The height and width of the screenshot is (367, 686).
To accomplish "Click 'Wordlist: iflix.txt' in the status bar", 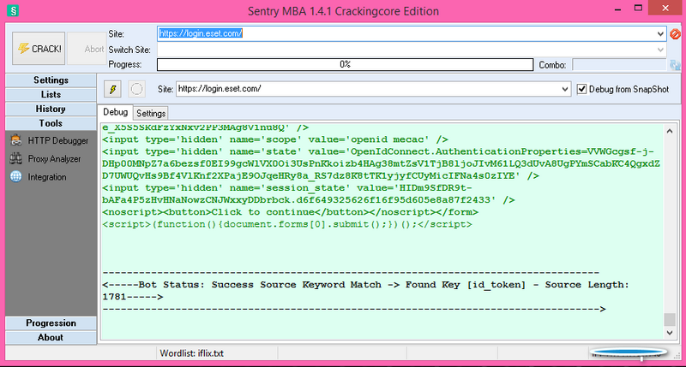I will [x=191, y=353].
